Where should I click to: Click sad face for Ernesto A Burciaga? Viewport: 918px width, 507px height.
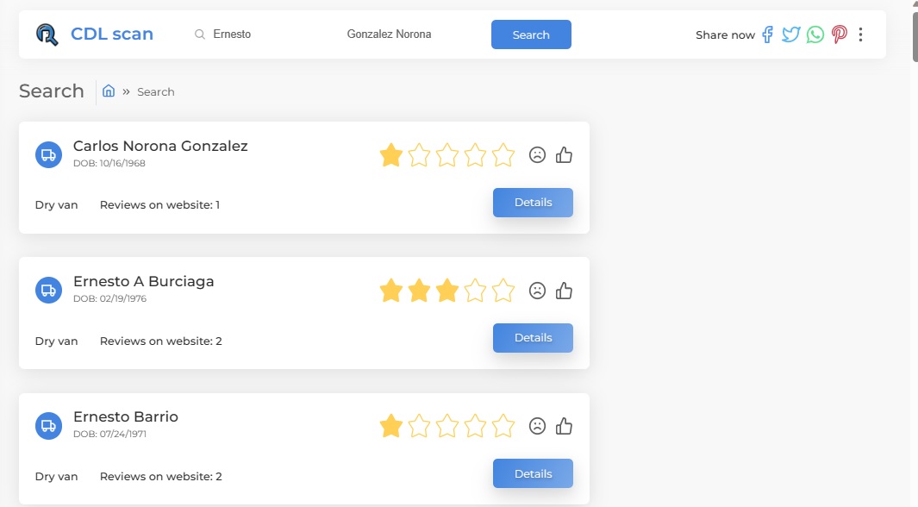tap(537, 291)
